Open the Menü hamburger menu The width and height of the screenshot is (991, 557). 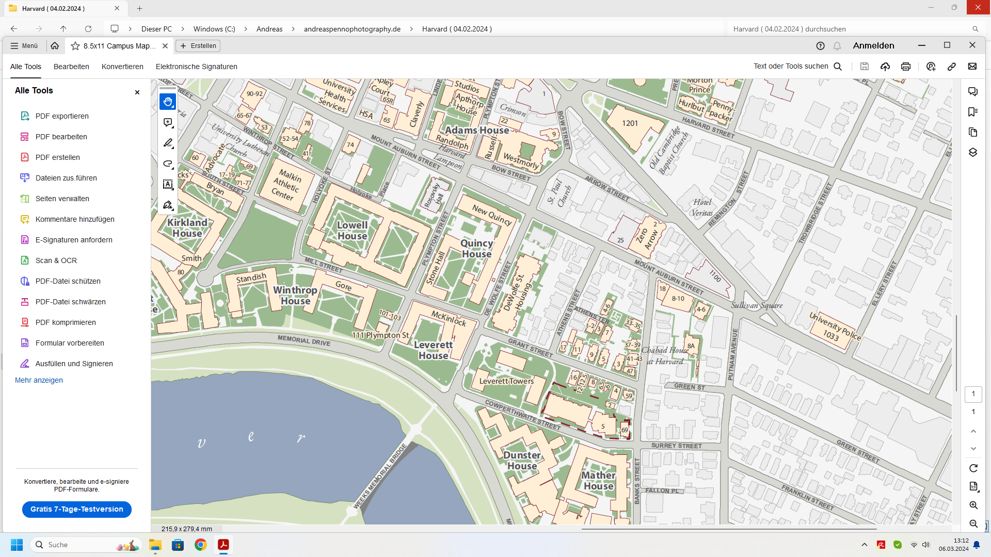click(24, 46)
